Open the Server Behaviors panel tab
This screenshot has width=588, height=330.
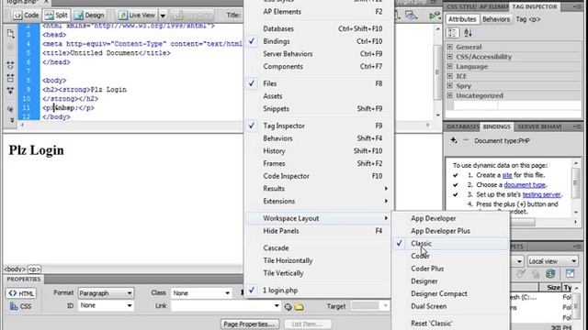[539, 126]
